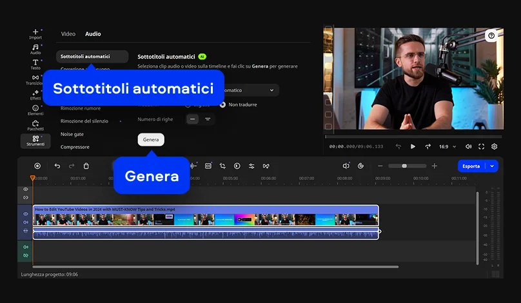Click the Esporta button
The height and width of the screenshot is (303, 521).
[x=471, y=166]
